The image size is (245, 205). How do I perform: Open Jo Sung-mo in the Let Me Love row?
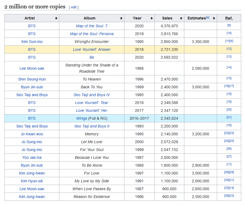pos(32,142)
